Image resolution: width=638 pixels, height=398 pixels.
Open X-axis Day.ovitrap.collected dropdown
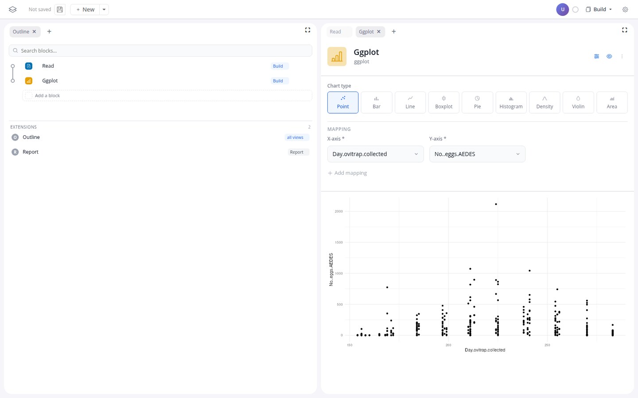point(375,154)
